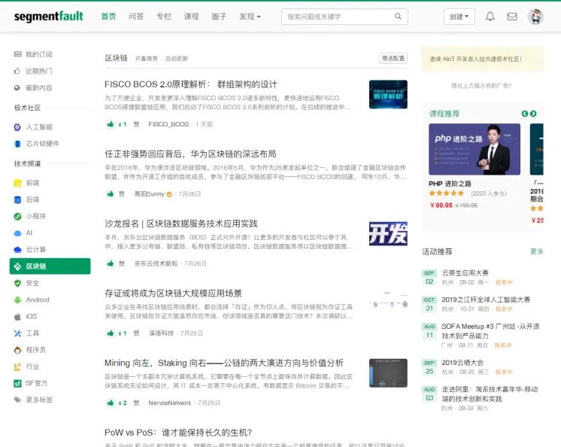Open the notification bell
This screenshot has height=447, width=561.
point(490,17)
